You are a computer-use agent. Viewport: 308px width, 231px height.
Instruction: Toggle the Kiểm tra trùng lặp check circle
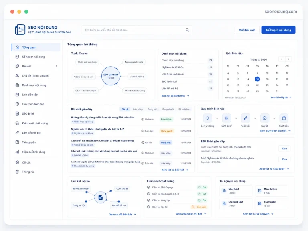click(x=148, y=201)
